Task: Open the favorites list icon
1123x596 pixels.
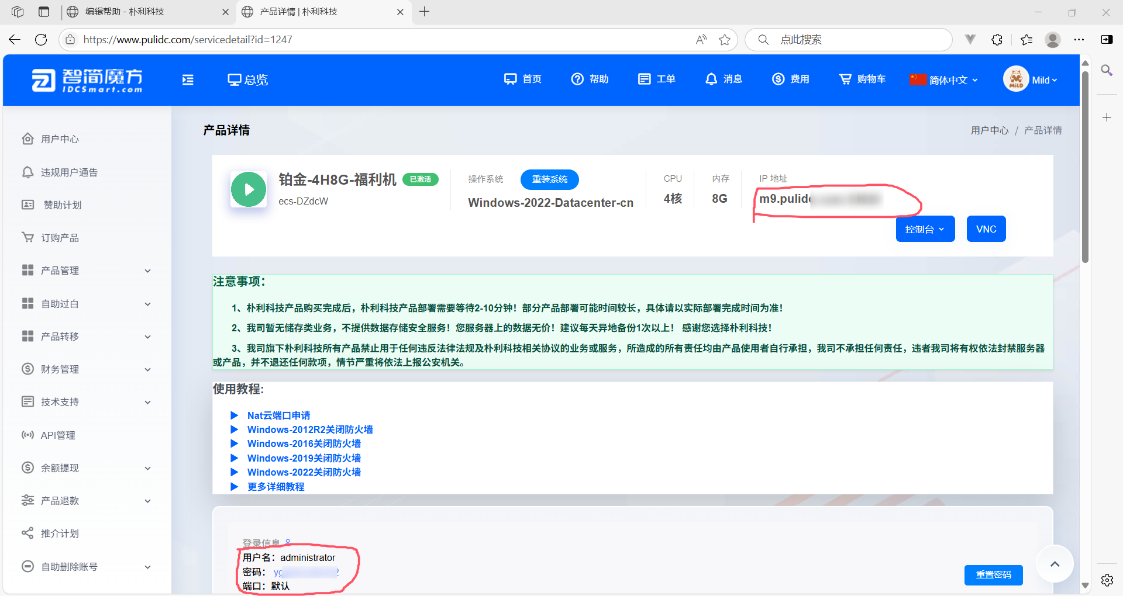Action: pos(1026,40)
